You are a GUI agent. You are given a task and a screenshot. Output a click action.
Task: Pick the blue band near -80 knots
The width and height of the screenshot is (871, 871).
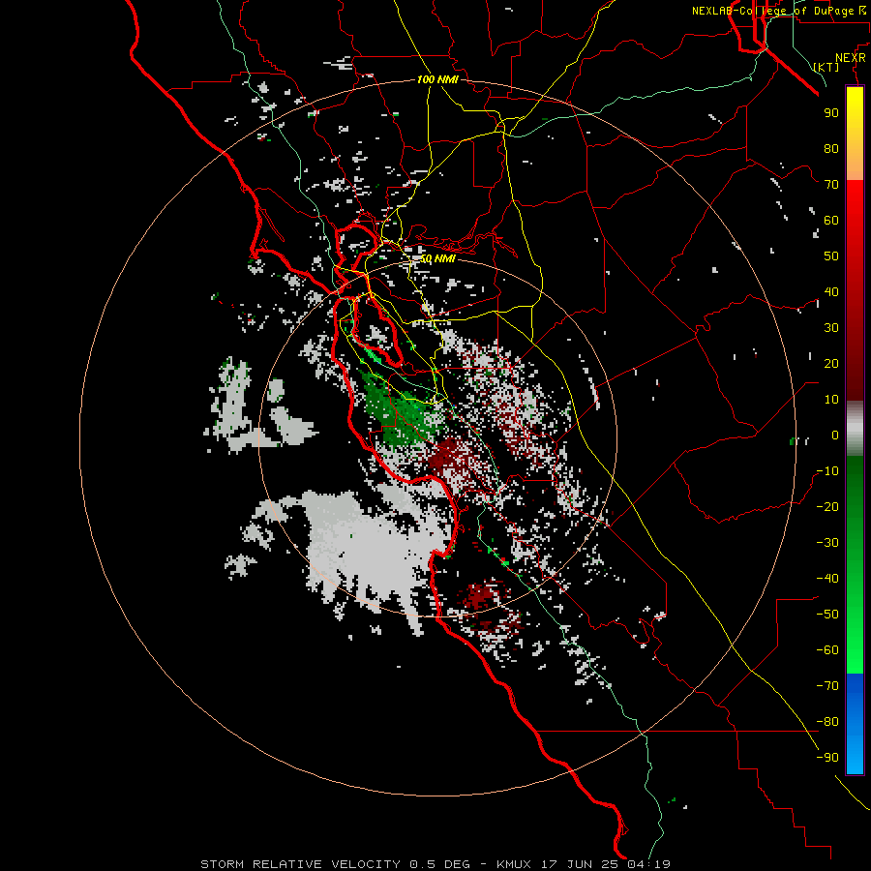pos(855,722)
